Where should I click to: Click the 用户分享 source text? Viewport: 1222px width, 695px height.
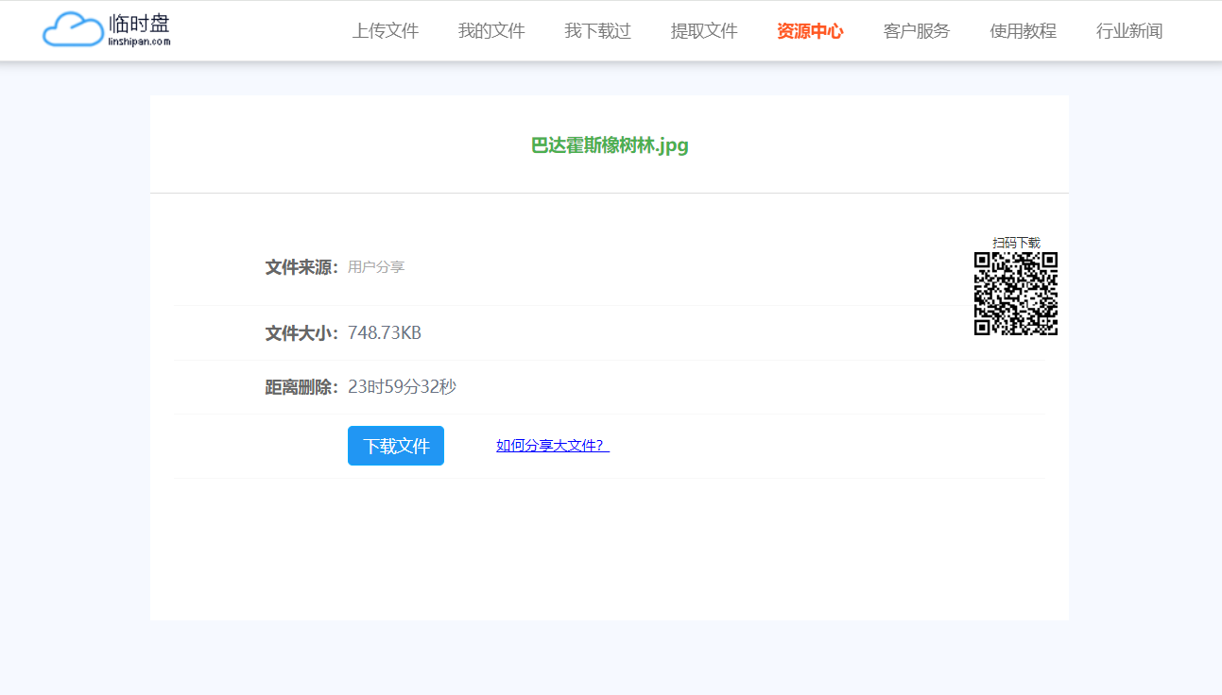pos(376,267)
